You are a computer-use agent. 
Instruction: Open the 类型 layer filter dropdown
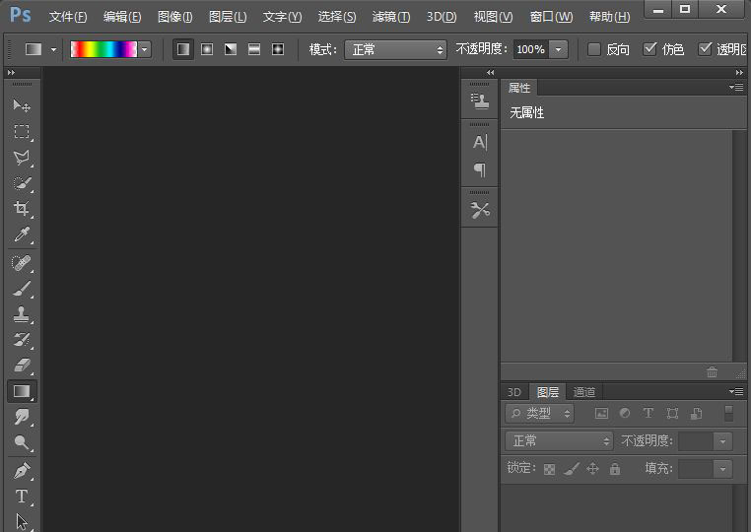(x=540, y=413)
